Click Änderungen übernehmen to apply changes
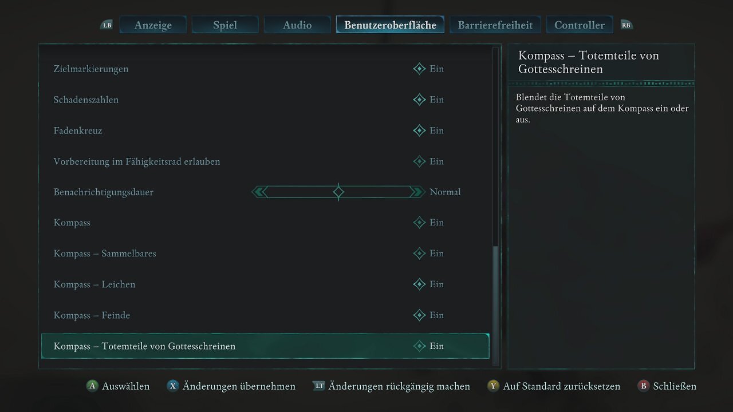 pos(239,386)
